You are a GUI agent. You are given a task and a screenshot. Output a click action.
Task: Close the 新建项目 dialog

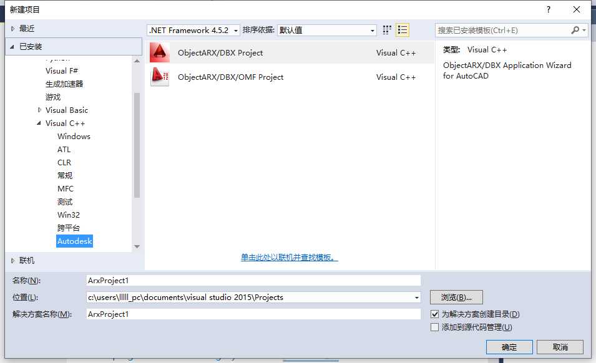(576, 9)
